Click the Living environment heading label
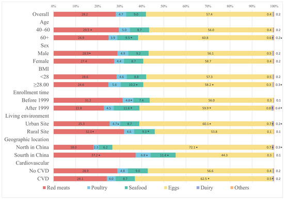 tap(27, 116)
